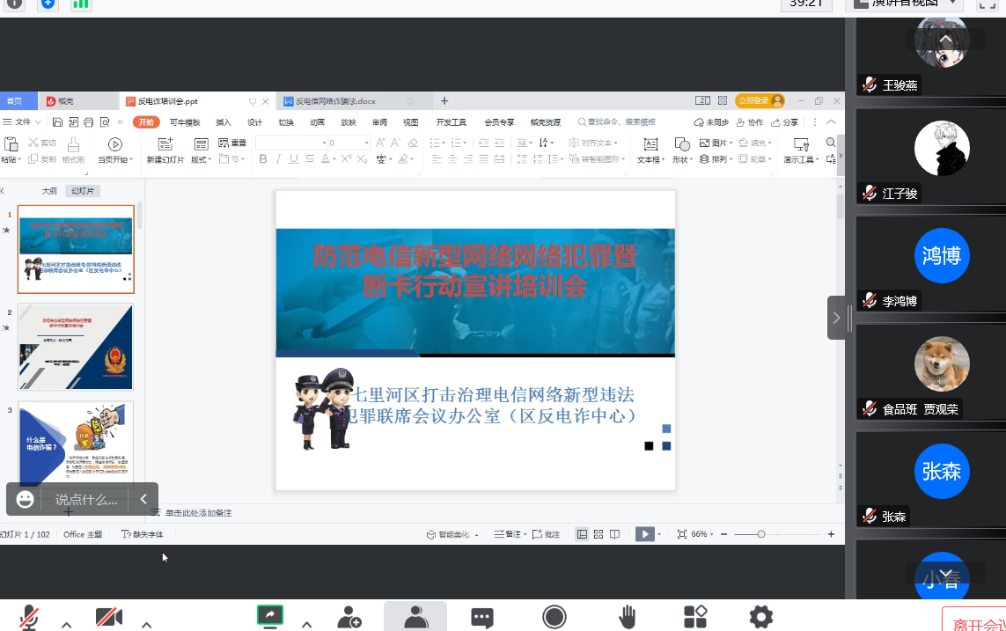Open the 66% zoom level dropdown

[702, 534]
